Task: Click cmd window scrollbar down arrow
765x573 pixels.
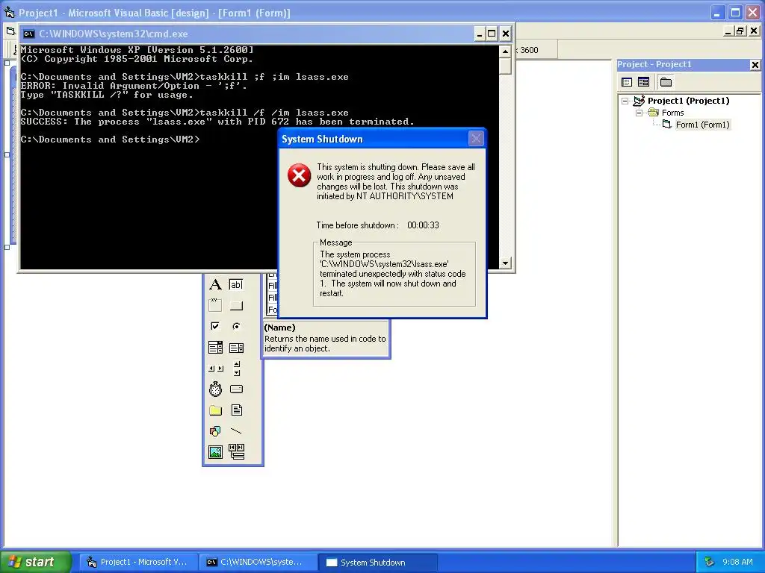Action: [x=506, y=263]
